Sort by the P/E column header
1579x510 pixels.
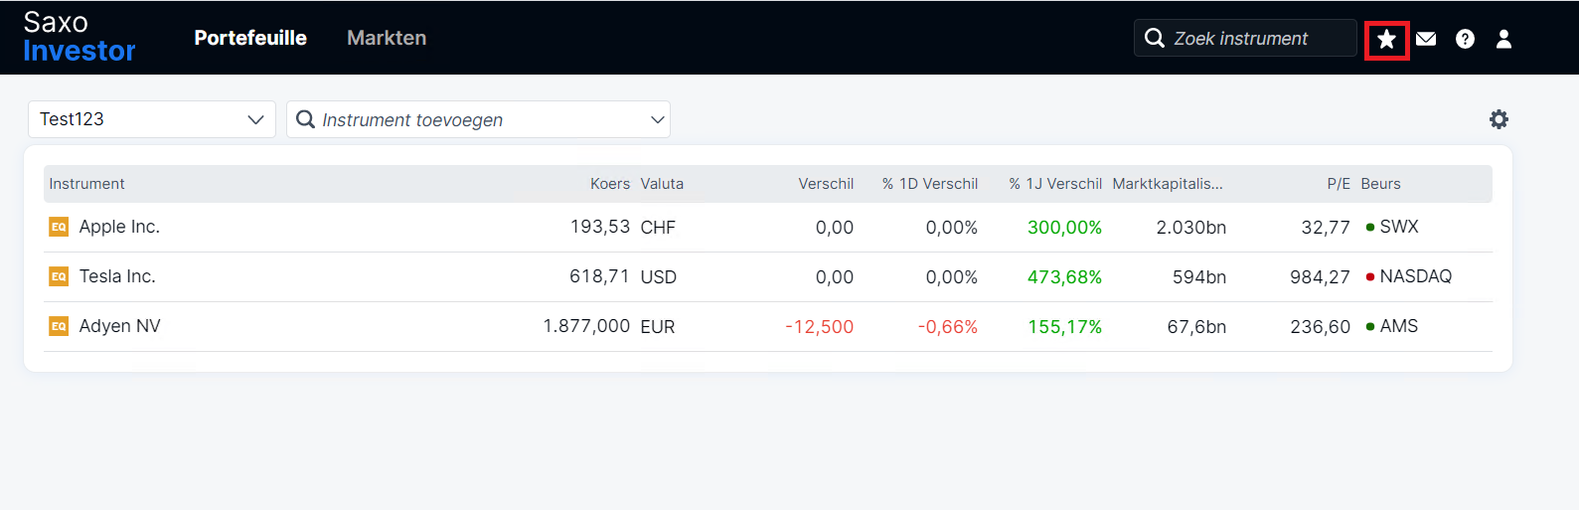tap(1339, 184)
